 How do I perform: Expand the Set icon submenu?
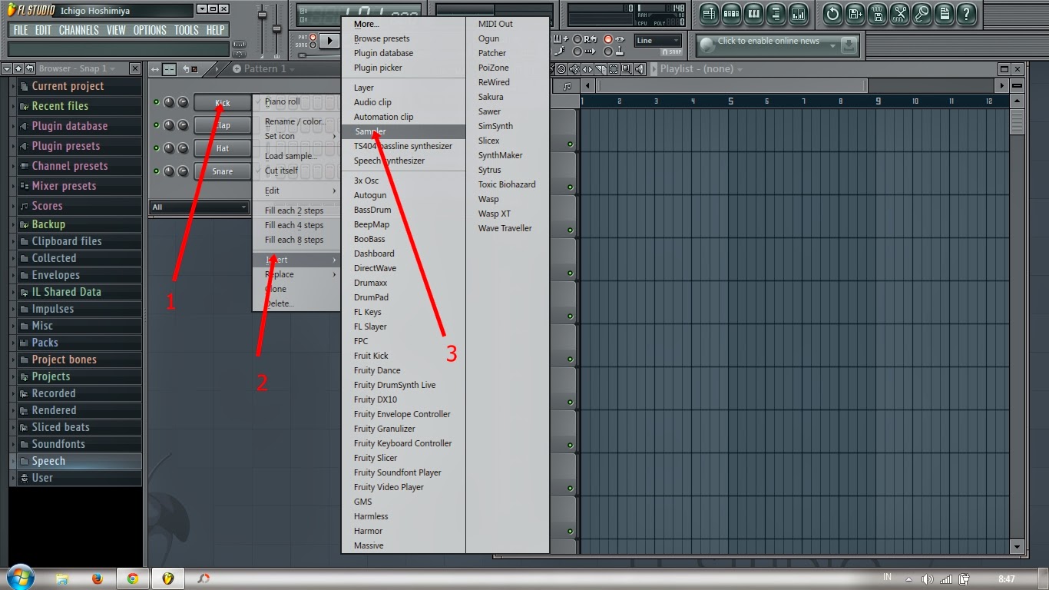tap(297, 136)
